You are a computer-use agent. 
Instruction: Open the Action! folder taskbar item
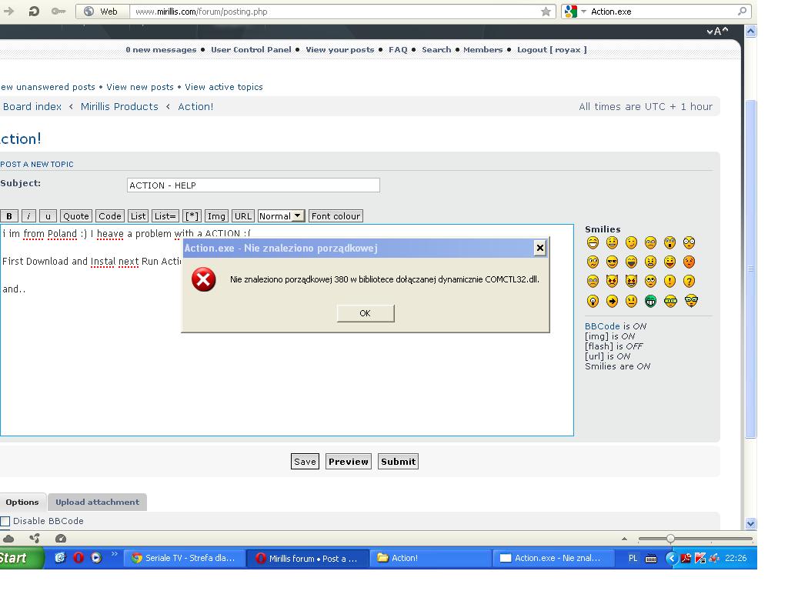[431, 559]
